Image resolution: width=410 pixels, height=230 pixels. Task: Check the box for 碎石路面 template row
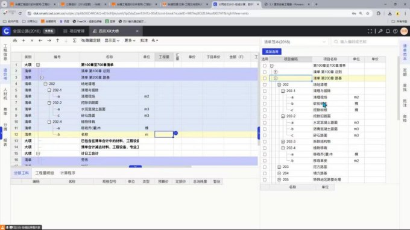pos(265,135)
